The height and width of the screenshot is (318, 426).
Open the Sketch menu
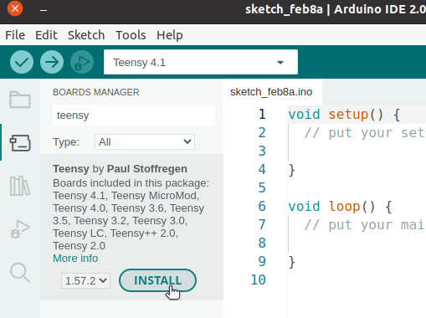point(86,35)
